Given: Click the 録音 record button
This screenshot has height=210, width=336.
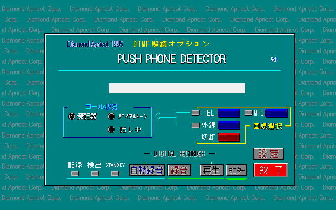Looking at the screenshot, I should tap(179, 171).
